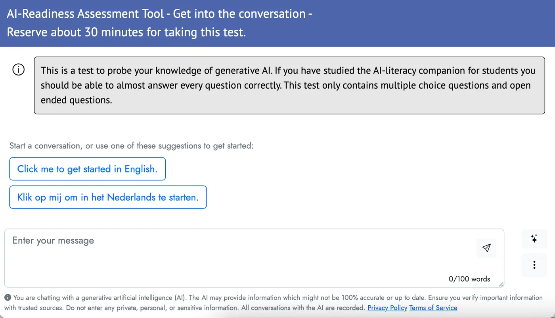This screenshot has width=555, height=318.
Task: Open the Terms of Service link
Action: [433, 308]
